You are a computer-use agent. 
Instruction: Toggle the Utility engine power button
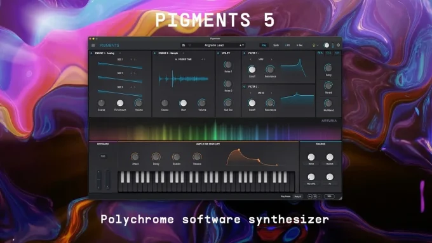[x=218, y=53]
